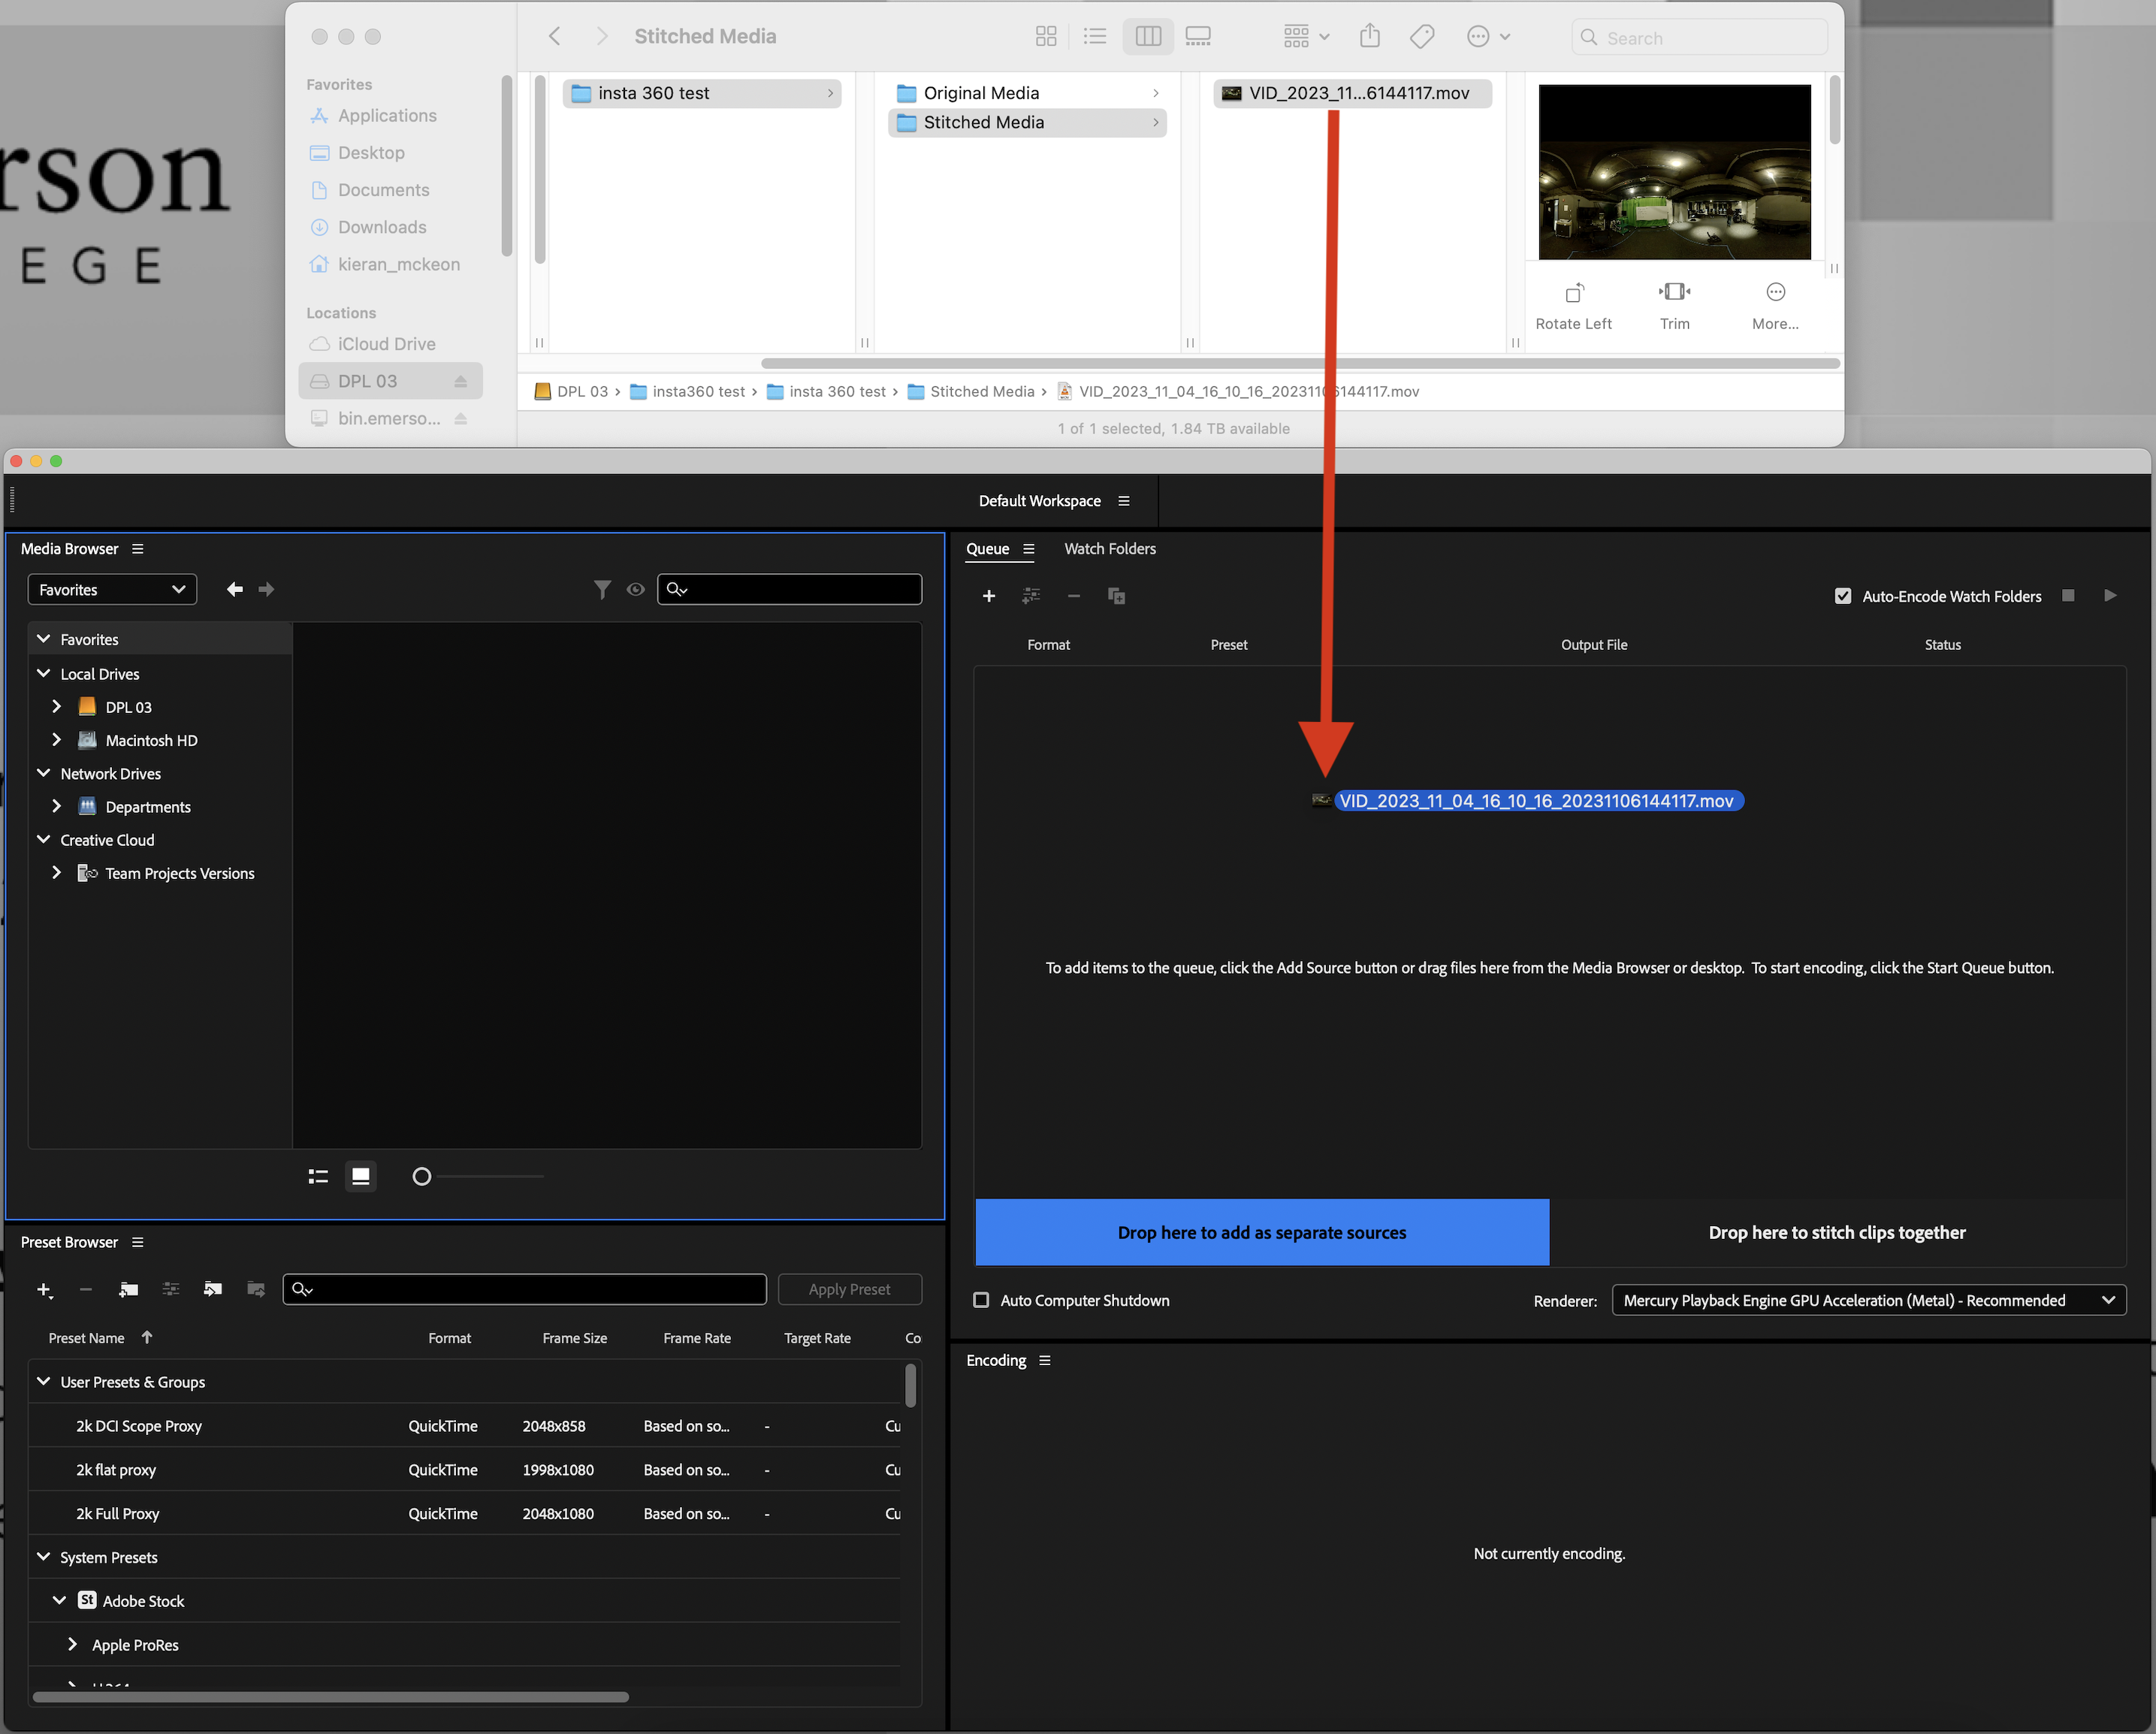Click the Preset Settings sliders icon
Image resolution: width=2156 pixels, height=1734 pixels.
[171, 1290]
